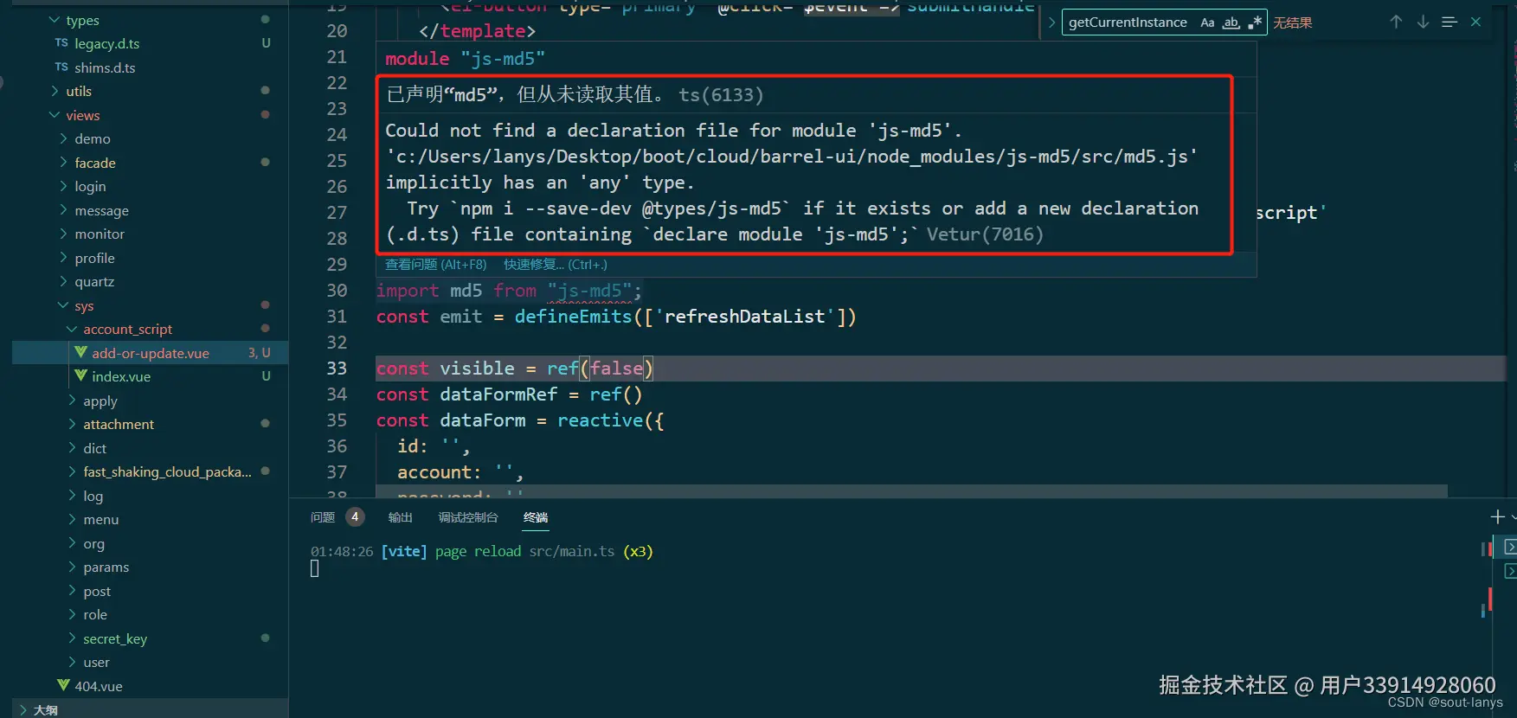Open 404.vue file

[x=99, y=686]
